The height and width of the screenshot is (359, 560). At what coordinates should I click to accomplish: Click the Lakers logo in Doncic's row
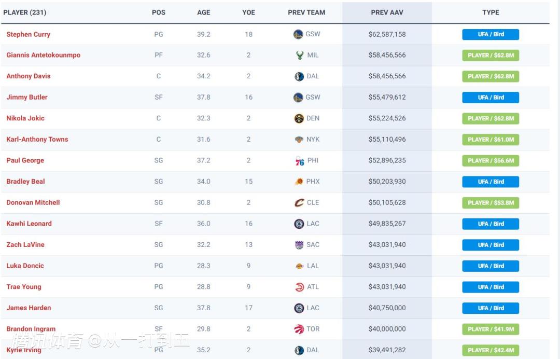click(299, 266)
